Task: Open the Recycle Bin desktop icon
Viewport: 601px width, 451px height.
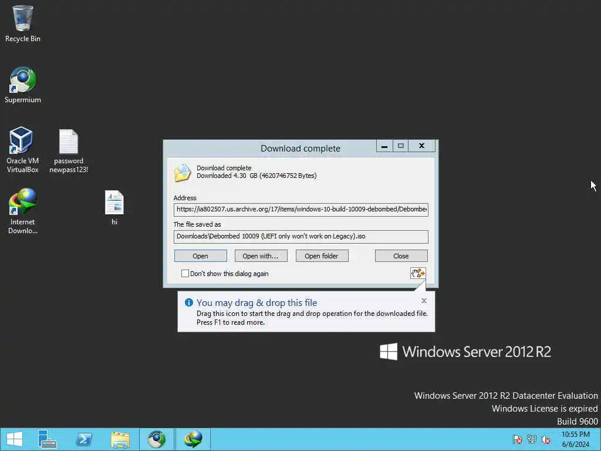Action: pyautogui.click(x=23, y=23)
